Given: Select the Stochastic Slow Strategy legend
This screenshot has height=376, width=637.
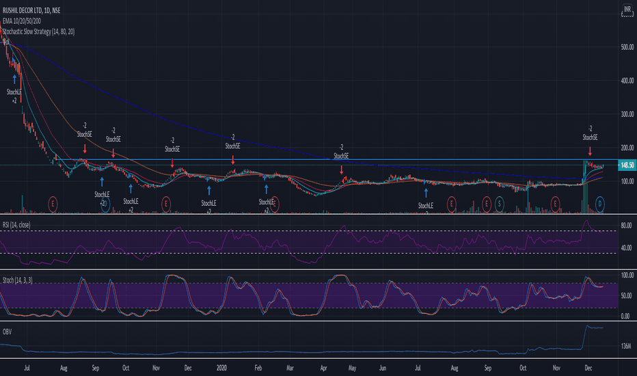Looking at the screenshot, I should coord(38,31).
